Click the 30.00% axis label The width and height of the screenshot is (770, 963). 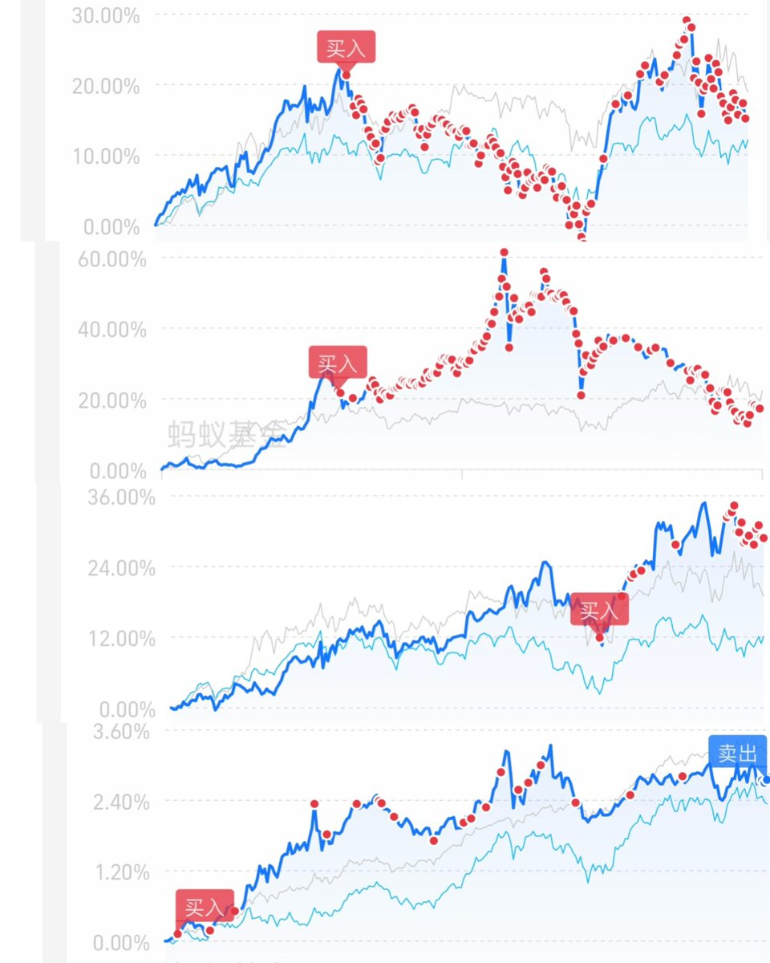[x=106, y=14]
